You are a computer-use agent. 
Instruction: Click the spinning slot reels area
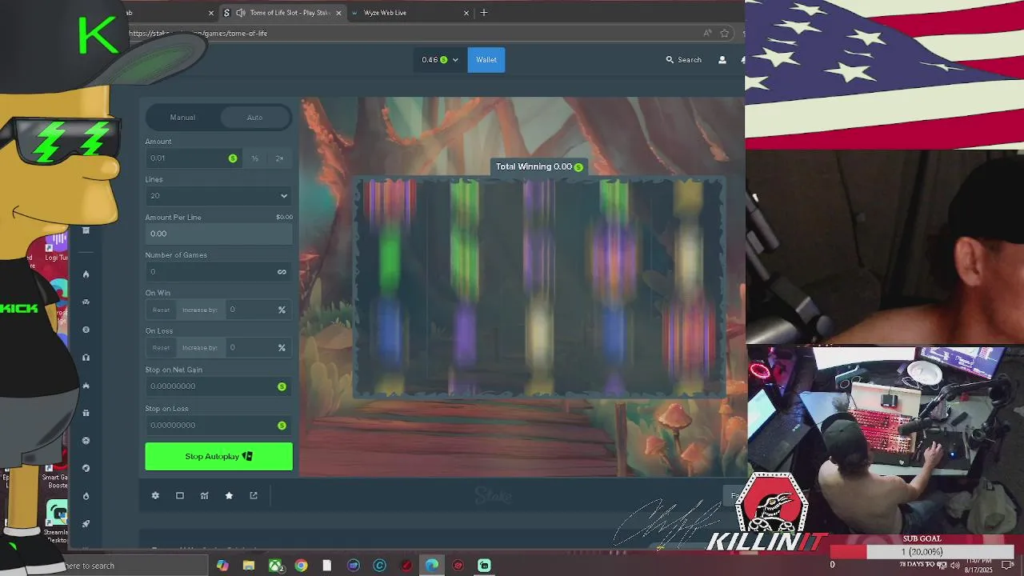[x=540, y=288]
